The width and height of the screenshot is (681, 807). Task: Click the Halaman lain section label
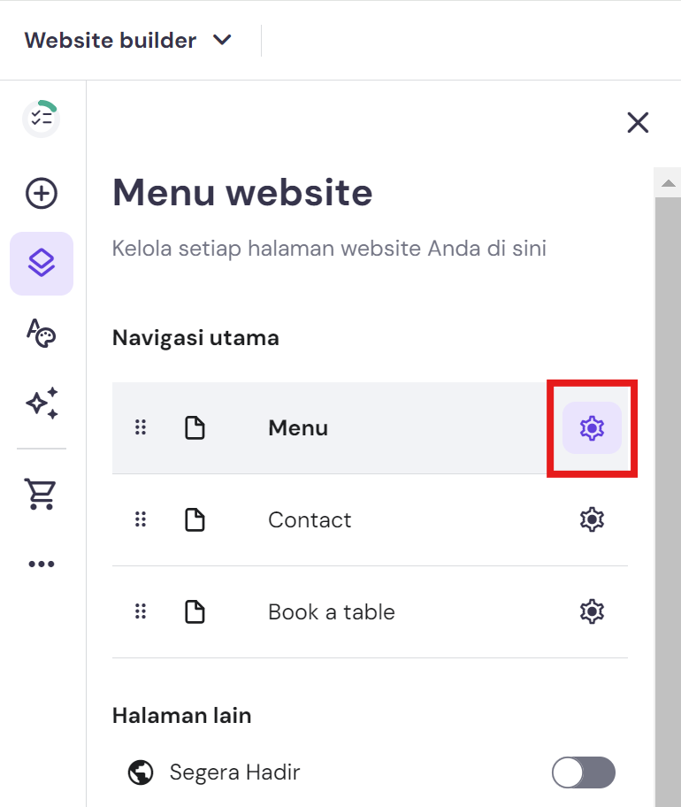tap(182, 715)
